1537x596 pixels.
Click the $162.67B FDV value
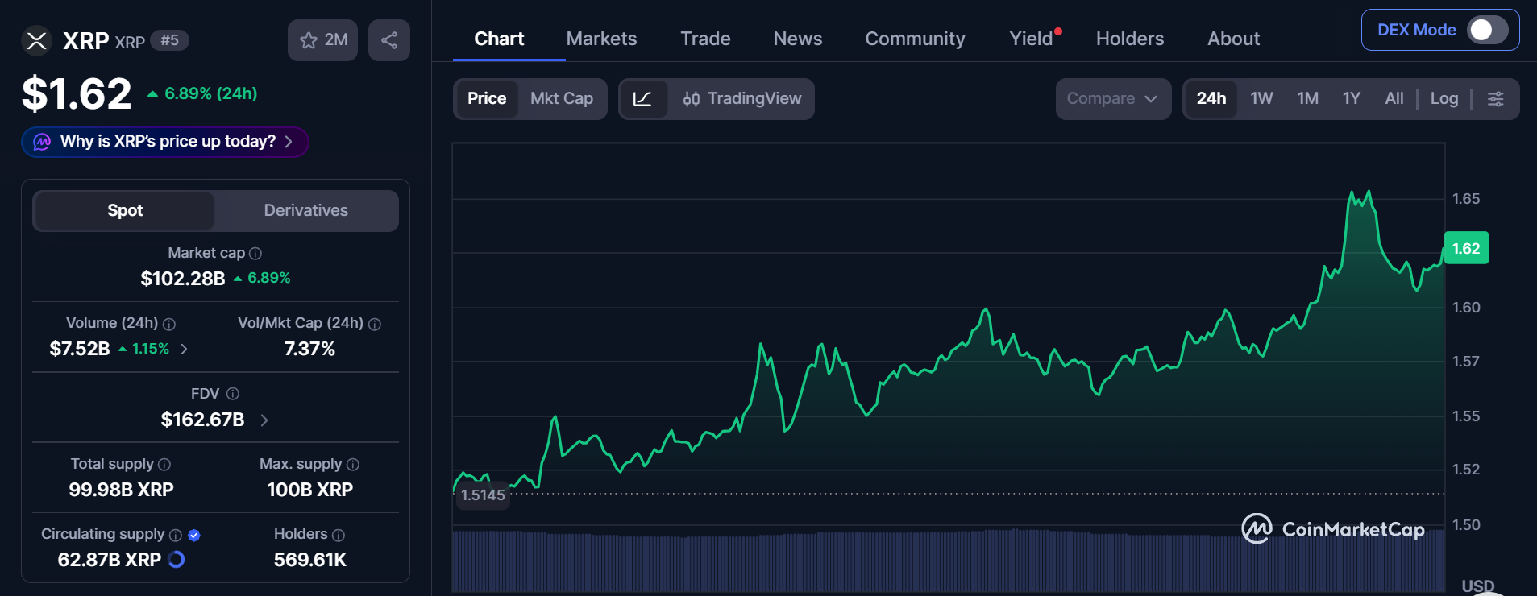pyautogui.click(x=202, y=420)
